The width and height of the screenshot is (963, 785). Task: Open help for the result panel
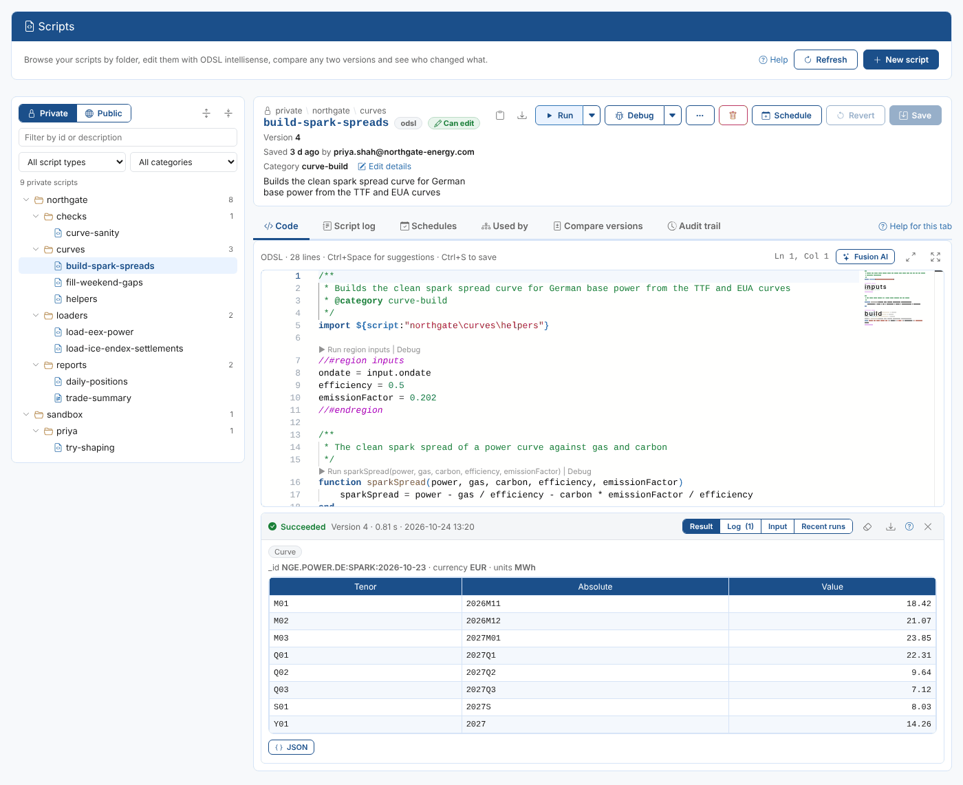pyautogui.click(x=909, y=526)
